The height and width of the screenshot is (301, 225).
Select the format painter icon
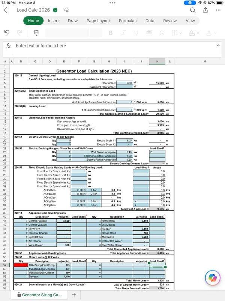[36, 33]
